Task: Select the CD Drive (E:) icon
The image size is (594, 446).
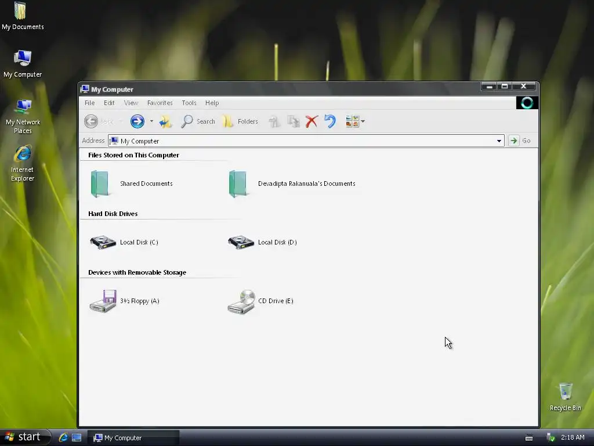Action: tap(241, 302)
